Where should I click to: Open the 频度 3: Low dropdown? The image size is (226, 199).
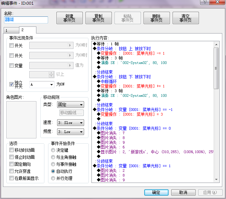[70, 132]
